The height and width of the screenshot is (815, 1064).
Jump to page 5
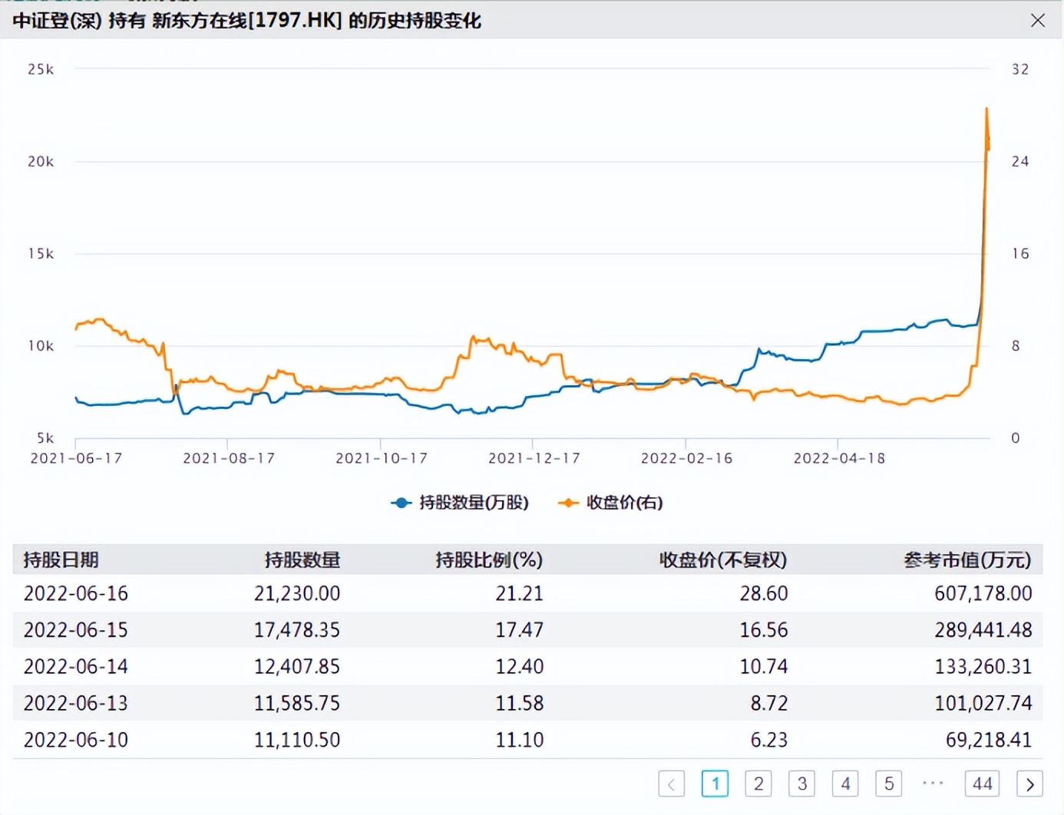click(x=889, y=784)
